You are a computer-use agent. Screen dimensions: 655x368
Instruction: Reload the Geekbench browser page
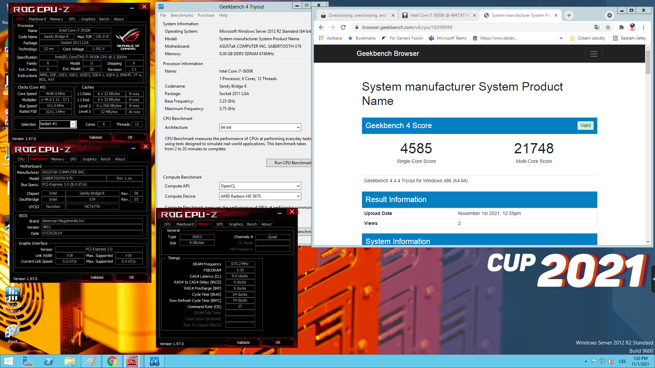pos(343,27)
